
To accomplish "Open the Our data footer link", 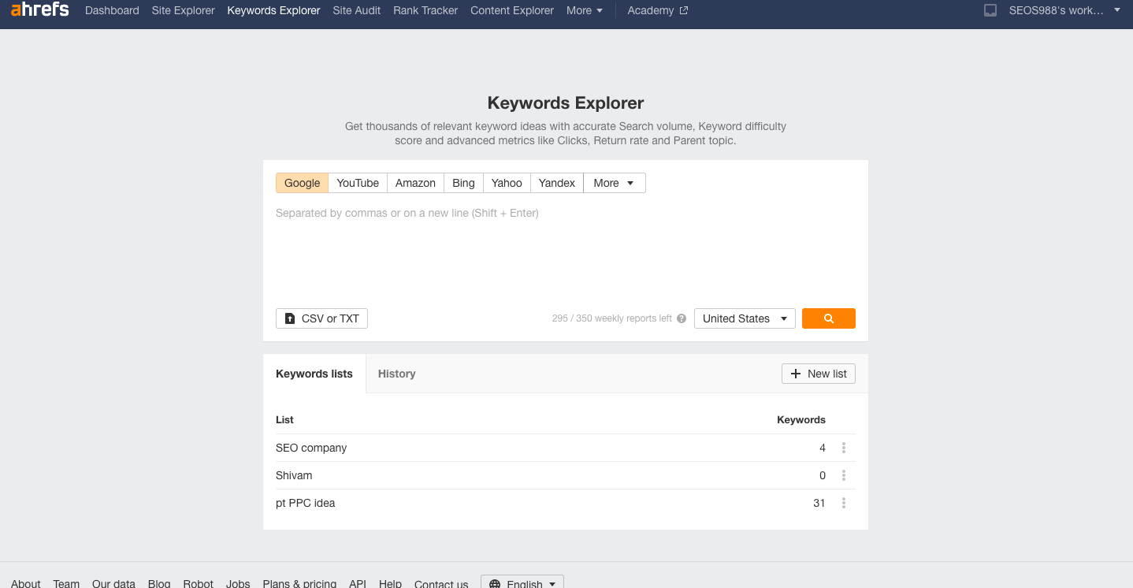I will [x=113, y=583].
